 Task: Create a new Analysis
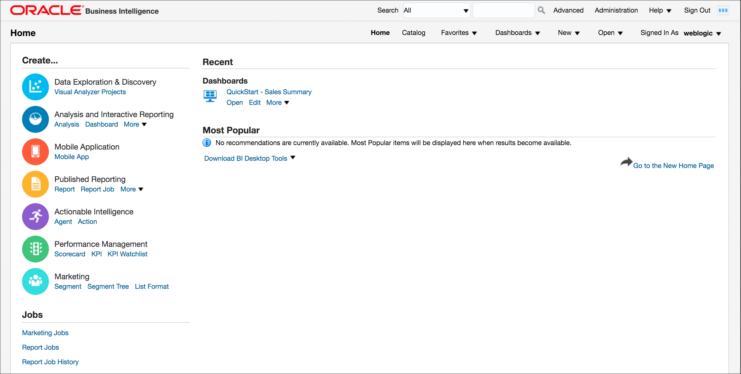tap(67, 124)
